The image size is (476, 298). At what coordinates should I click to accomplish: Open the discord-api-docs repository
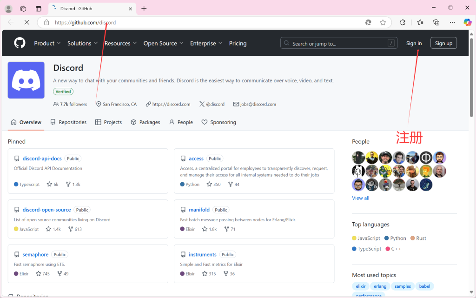click(42, 159)
